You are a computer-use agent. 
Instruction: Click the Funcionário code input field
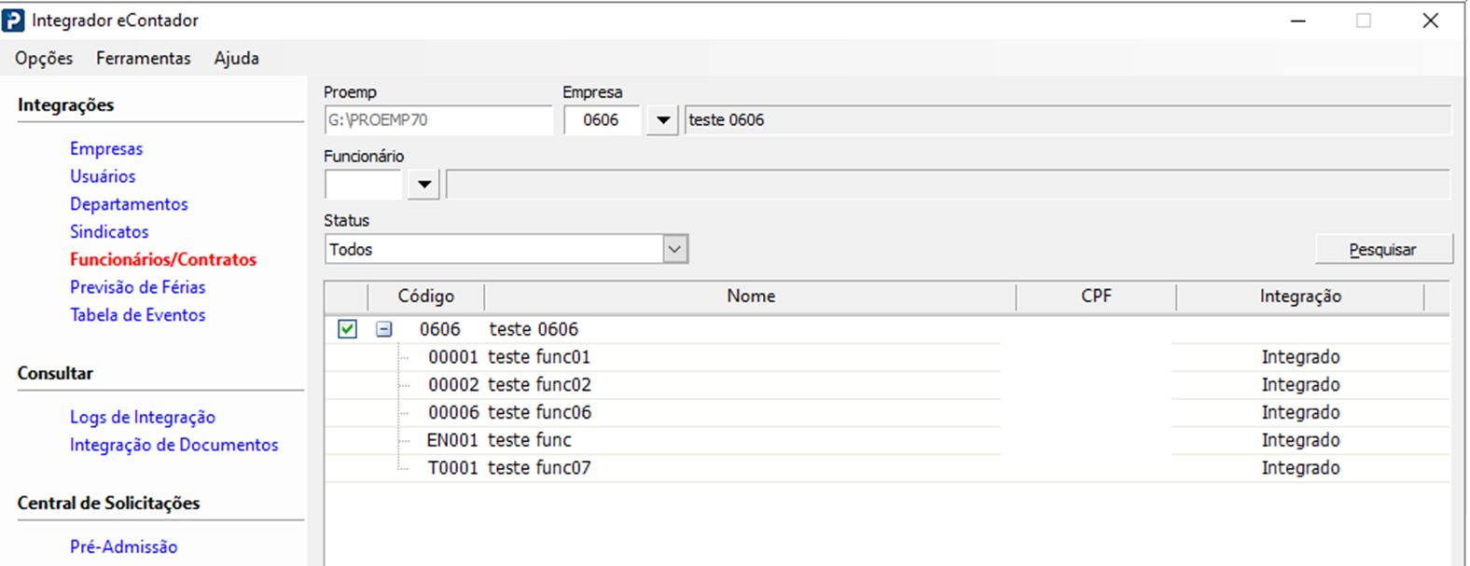coord(363,185)
